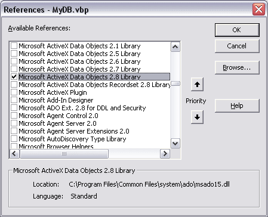Image resolution: width=268 pixels, height=217 pixels.
Task: Click the list's vertical scroll up arrow
Action: (175, 47)
